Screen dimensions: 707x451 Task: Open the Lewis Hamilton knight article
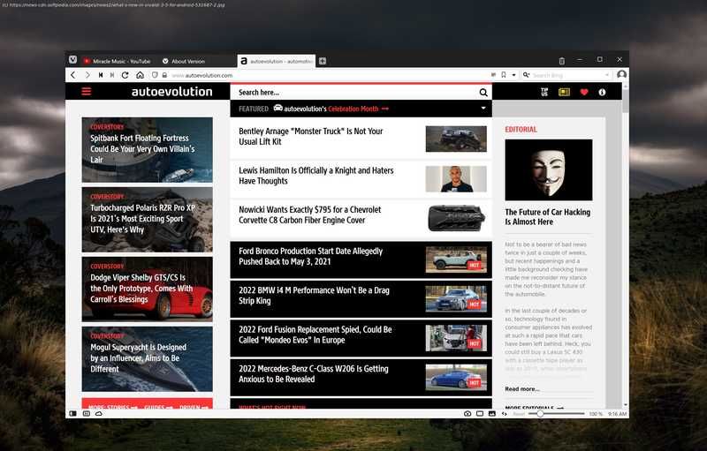[316, 176]
